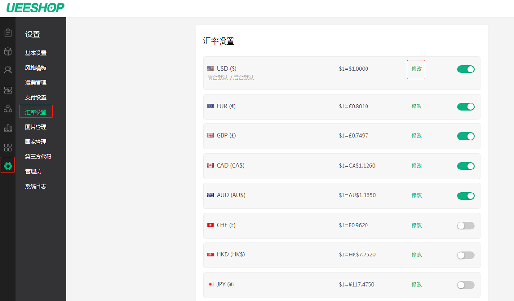
Task: Go to 支付设置 menu item
Action: (x=36, y=97)
